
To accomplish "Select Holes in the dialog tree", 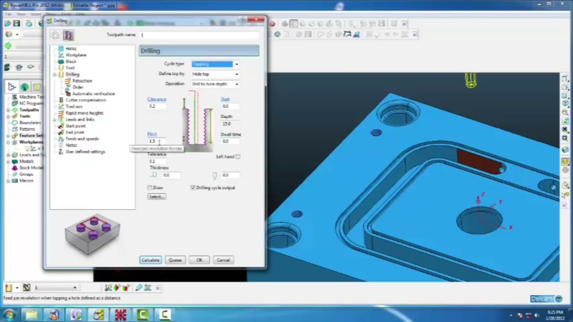I will (71, 48).
